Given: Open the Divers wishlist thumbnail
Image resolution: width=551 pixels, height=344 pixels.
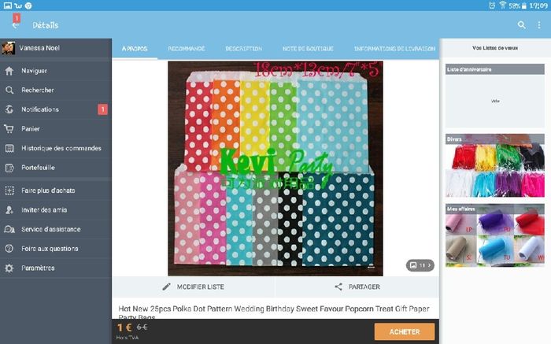Looking at the screenshot, I should point(495,165).
